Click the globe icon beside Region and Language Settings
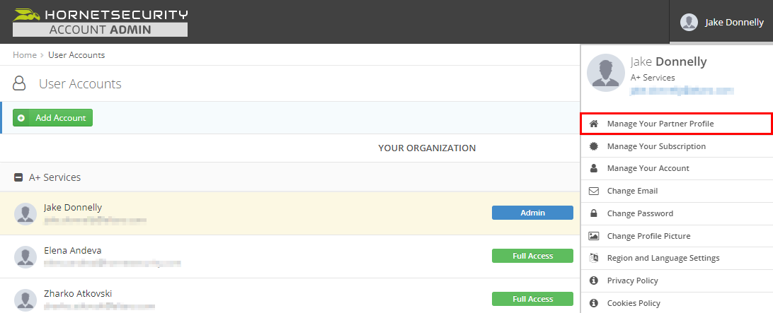 tap(594, 259)
